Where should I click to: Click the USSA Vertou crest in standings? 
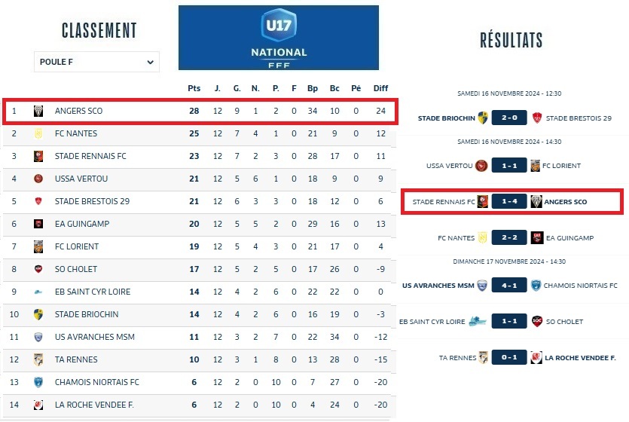38,179
